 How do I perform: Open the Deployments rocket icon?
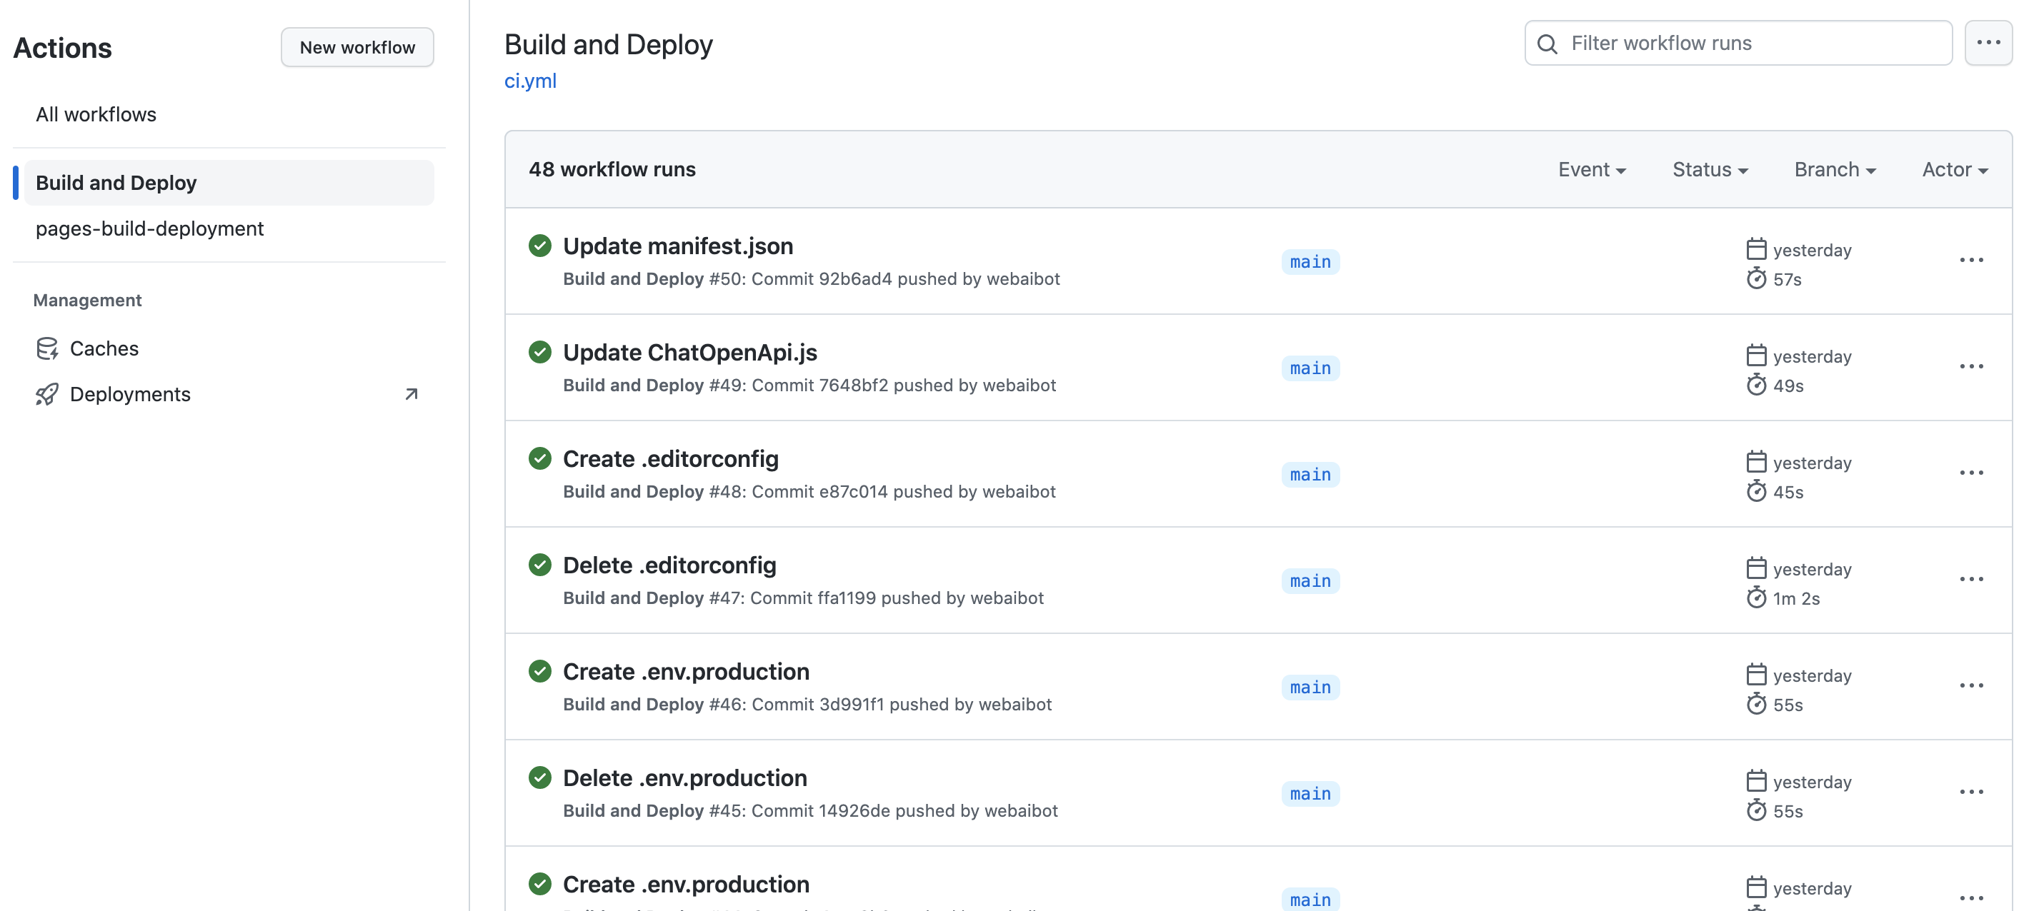coord(46,393)
